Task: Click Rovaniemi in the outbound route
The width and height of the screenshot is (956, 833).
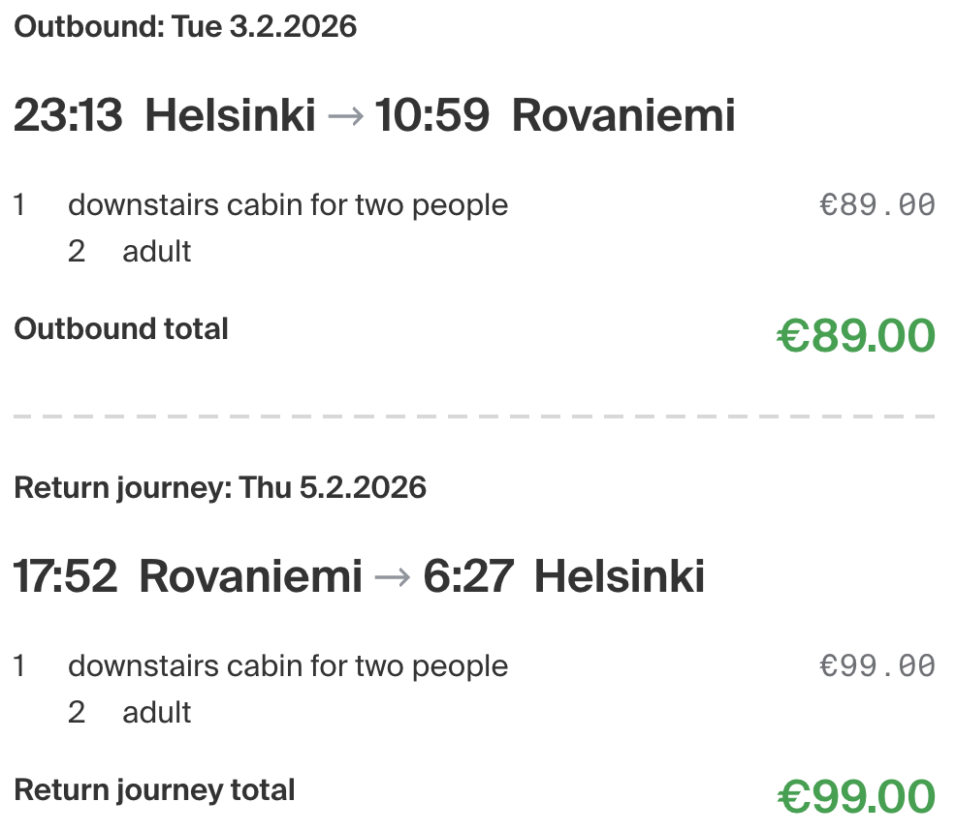Action: click(623, 116)
